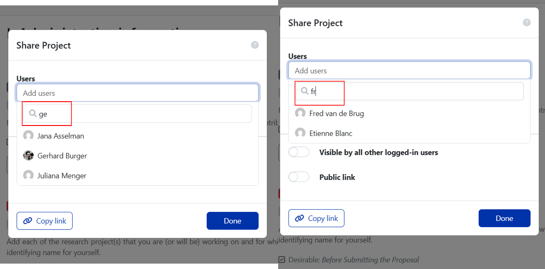This screenshot has width=545, height=269.
Task: Check the 'Desirable: Before Submitting the Proposal' checkbox
Action: (x=282, y=260)
